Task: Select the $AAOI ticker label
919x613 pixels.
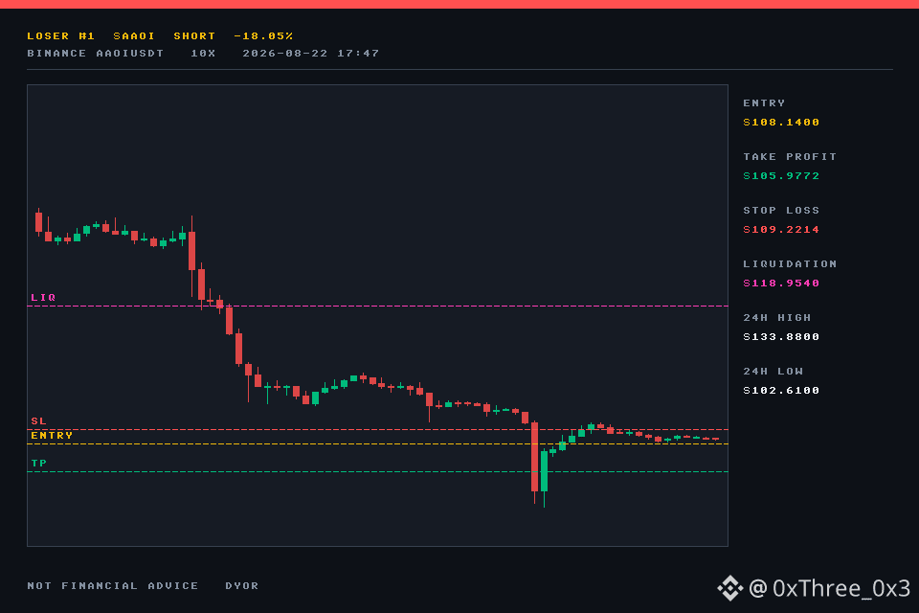Action: 134,36
